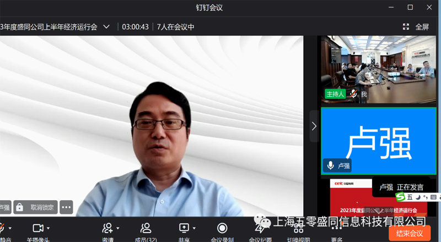
Task: Click the 共享 screen share icon
Action: coord(184,228)
